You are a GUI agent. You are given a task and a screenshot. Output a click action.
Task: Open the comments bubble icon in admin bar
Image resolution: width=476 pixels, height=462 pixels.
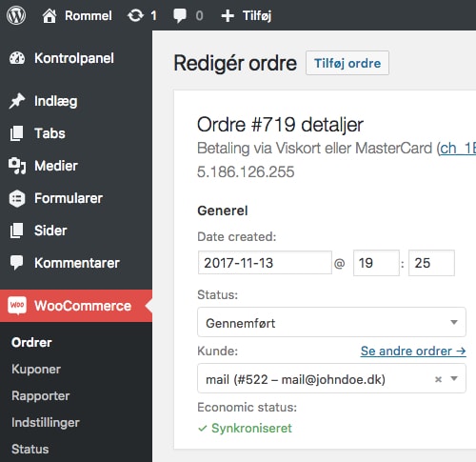[180, 16]
